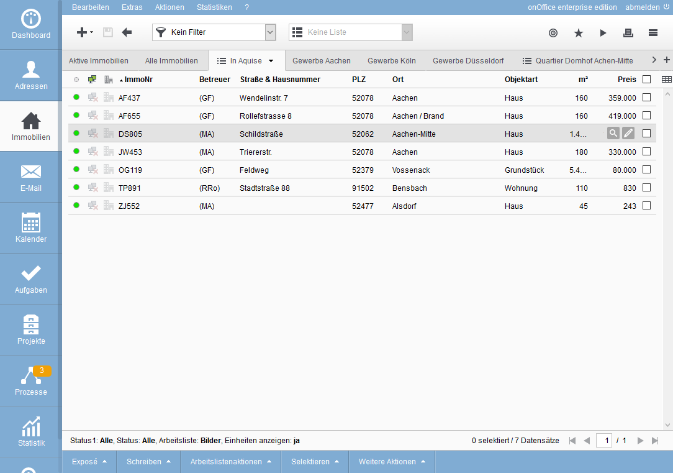
Task: Go to next page arrow
Action: [x=640, y=440]
